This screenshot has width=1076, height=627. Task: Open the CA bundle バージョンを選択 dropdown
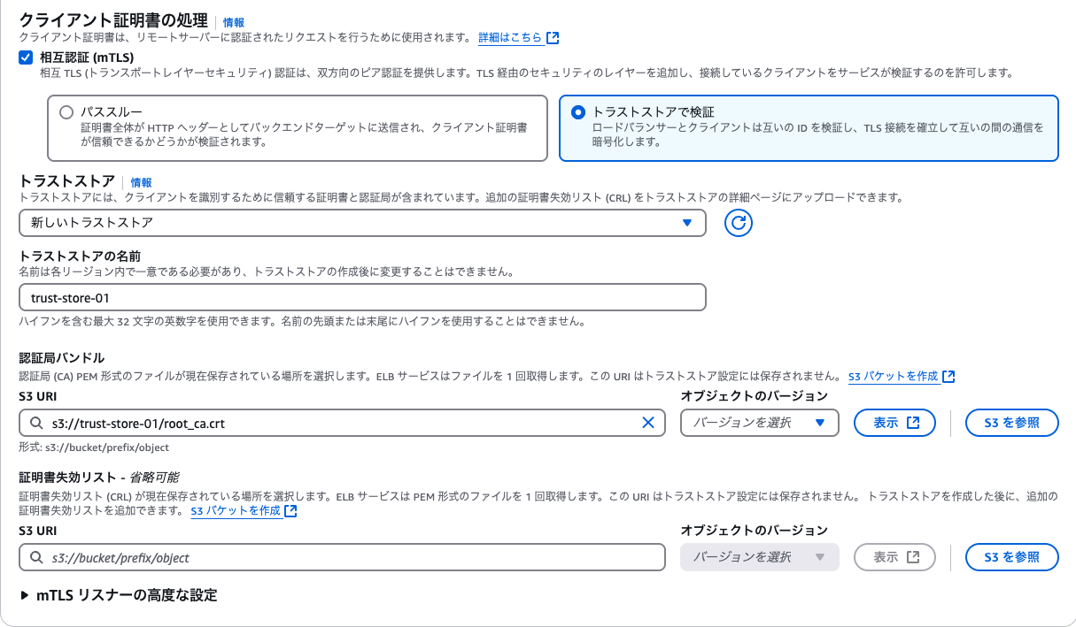(x=760, y=422)
